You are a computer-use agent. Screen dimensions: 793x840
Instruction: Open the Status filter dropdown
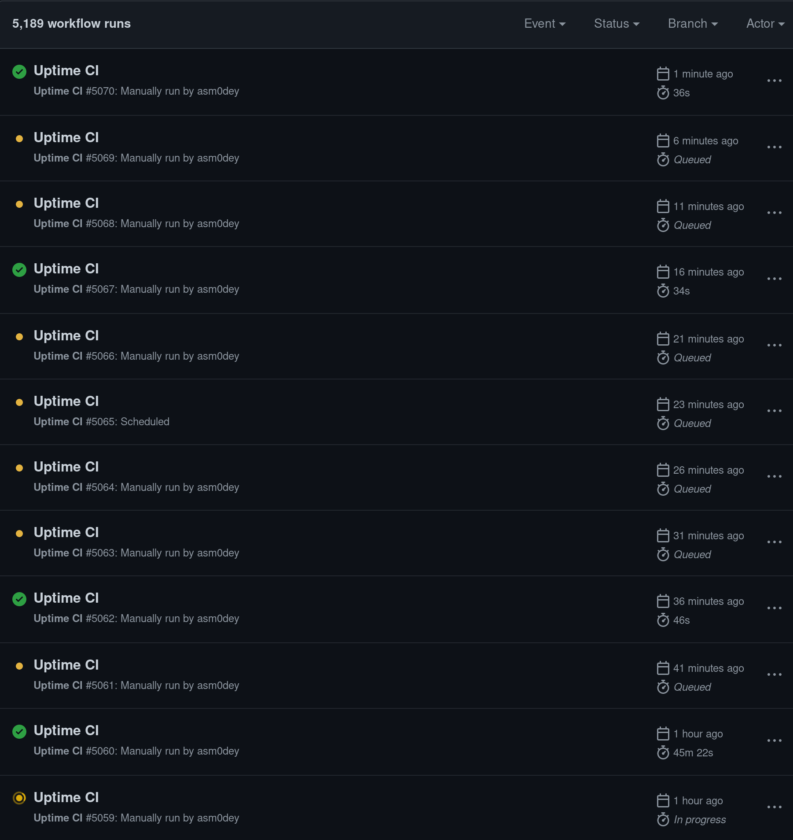pyautogui.click(x=616, y=23)
